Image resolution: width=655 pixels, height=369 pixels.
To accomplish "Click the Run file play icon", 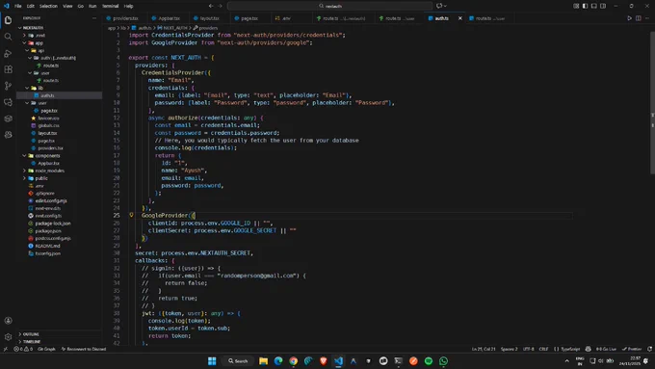I will pyautogui.click(x=629, y=18).
